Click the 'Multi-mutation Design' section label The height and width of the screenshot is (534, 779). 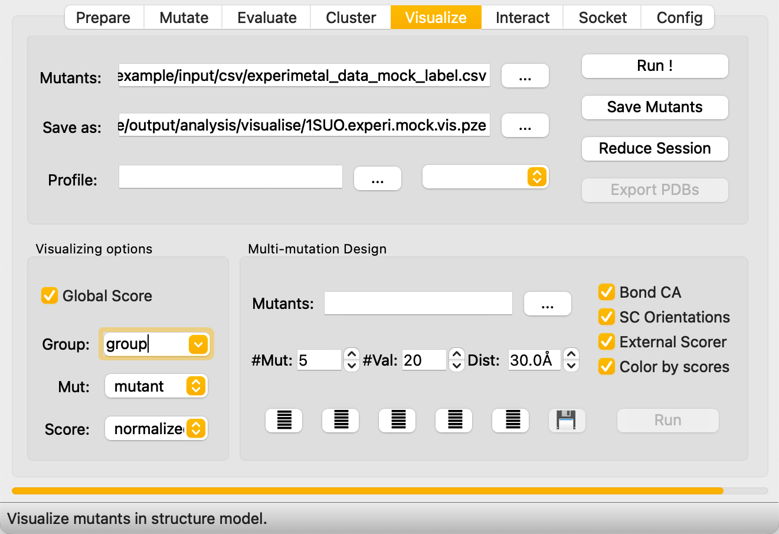[318, 249]
